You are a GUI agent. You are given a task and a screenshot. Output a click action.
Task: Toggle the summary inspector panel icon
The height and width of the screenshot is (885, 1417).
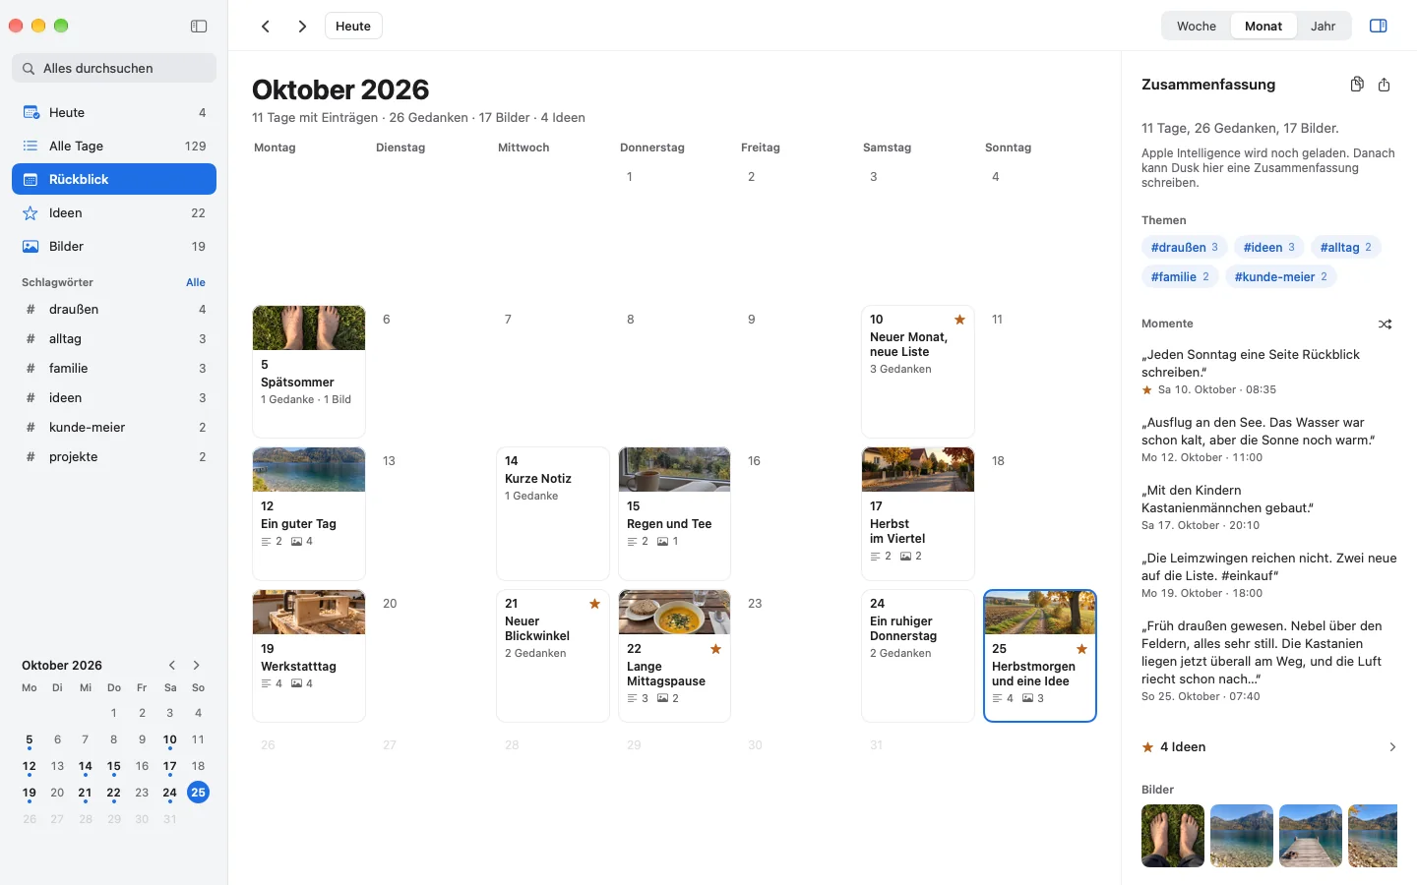(x=1379, y=27)
